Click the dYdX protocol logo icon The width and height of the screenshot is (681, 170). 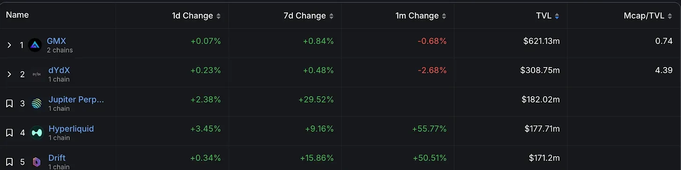pyautogui.click(x=36, y=75)
